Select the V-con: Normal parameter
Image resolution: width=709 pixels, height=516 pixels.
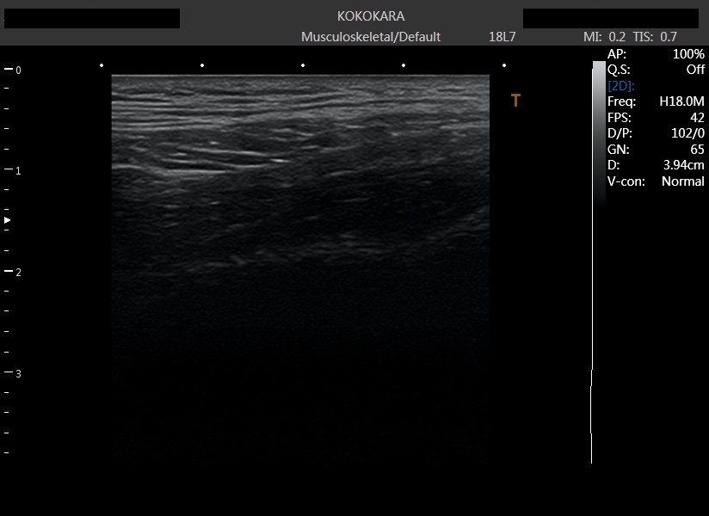click(x=656, y=181)
